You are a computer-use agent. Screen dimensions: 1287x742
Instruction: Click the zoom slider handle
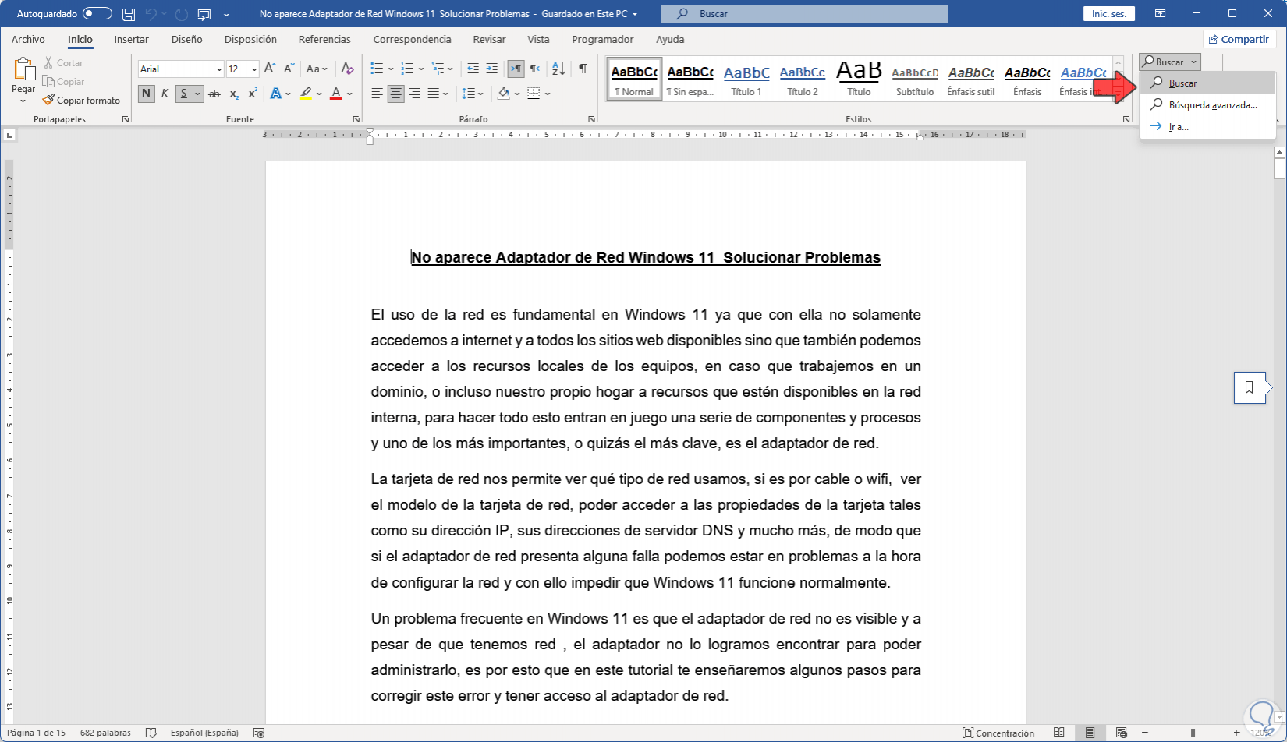tap(1193, 733)
